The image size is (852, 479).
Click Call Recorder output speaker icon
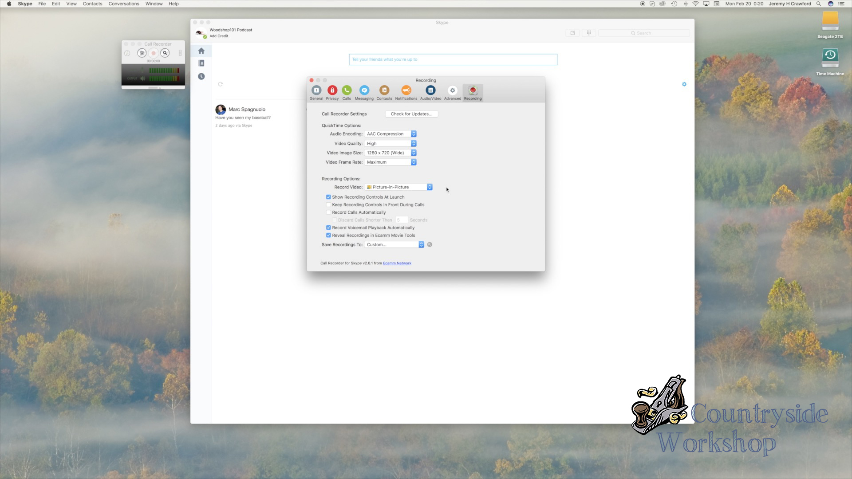(143, 79)
